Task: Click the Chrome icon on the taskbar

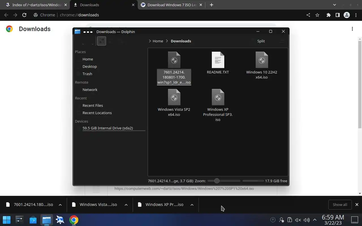Action: point(74,220)
